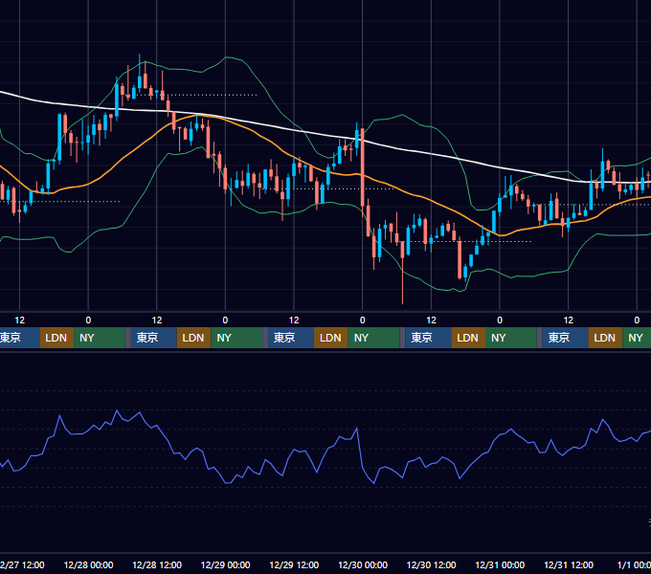Select the 東京 session block for 12/31
Screen dimensions: 651x574
565,338
